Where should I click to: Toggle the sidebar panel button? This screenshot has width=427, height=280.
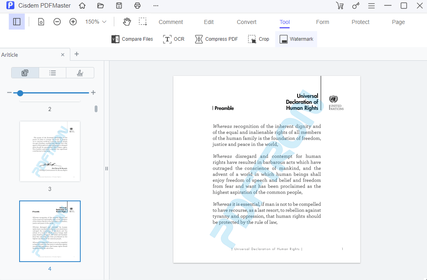(17, 22)
